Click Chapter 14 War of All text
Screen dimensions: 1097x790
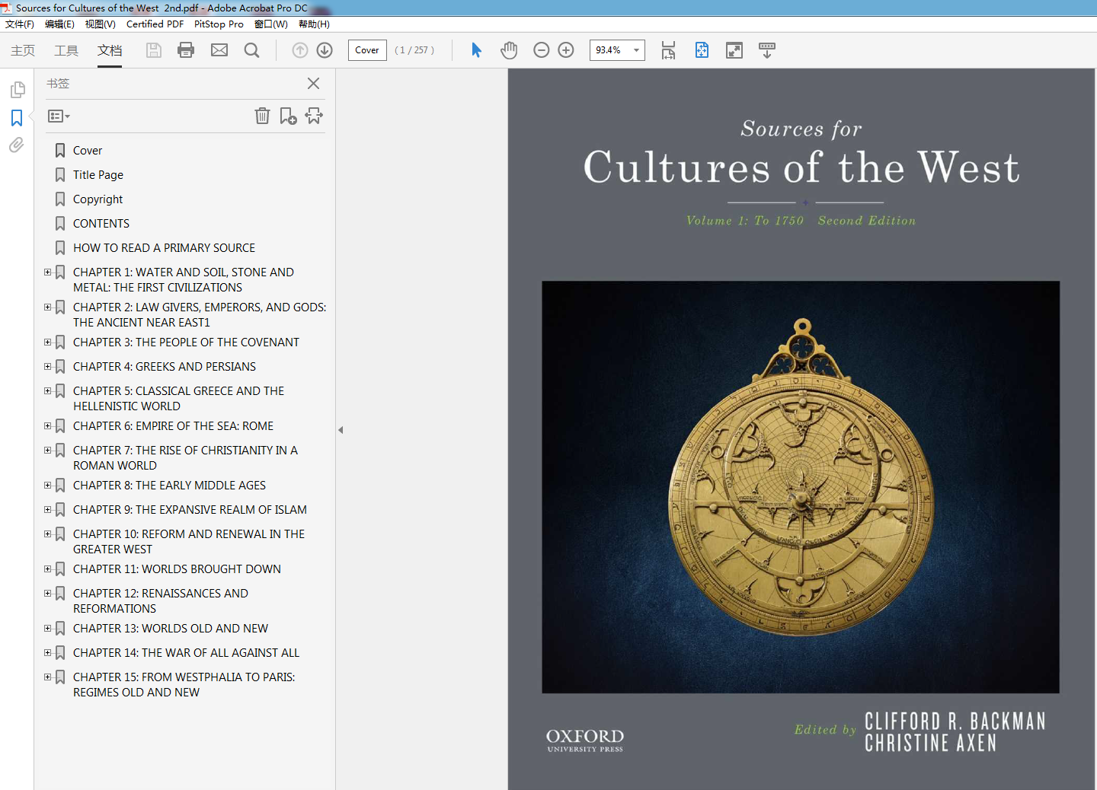coord(186,653)
